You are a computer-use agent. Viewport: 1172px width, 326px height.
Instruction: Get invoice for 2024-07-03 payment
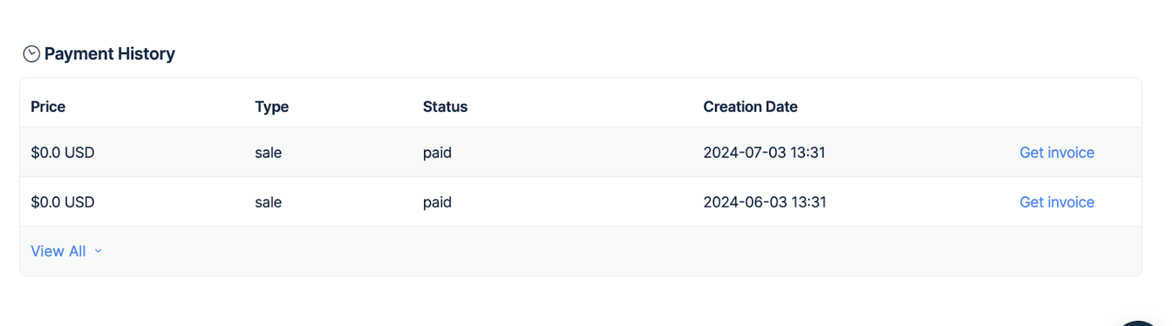click(1056, 152)
